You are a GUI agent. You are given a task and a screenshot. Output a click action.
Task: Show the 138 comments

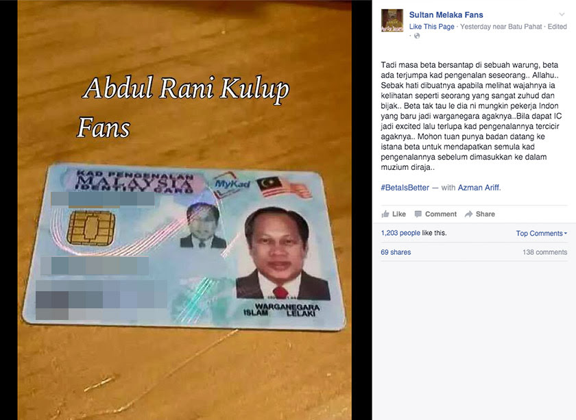(x=544, y=252)
